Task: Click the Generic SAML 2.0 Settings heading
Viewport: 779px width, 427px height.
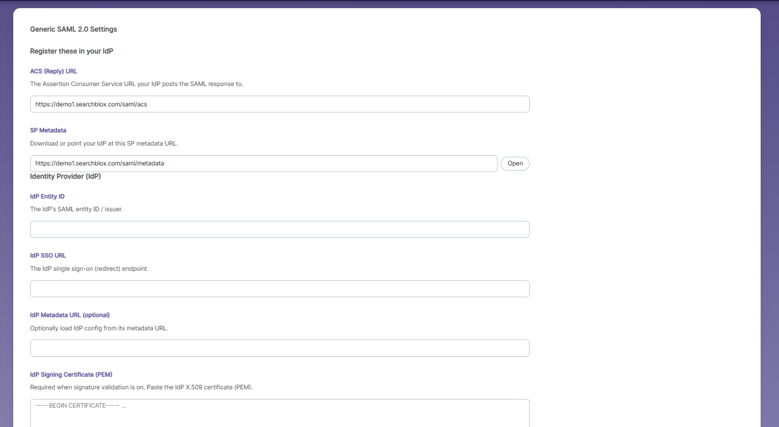Action: click(73, 30)
